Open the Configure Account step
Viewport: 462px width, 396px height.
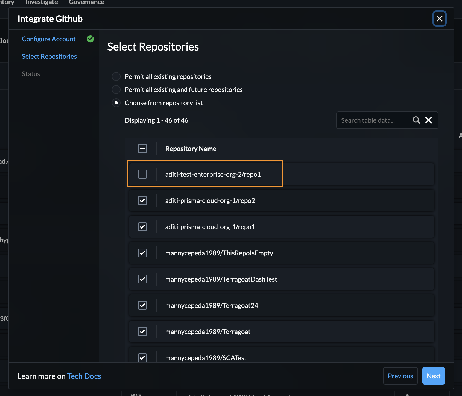tap(49, 39)
